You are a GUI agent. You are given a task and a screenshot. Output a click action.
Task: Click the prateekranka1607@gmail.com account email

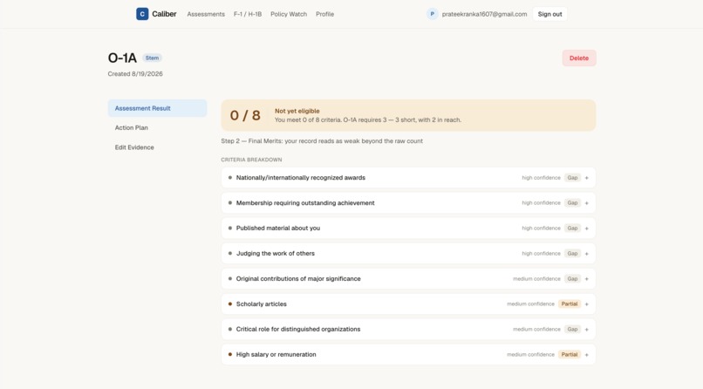pyautogui.click(x=484, y=14)
